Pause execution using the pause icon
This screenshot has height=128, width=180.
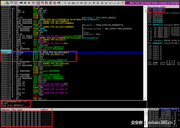(33, 3)
